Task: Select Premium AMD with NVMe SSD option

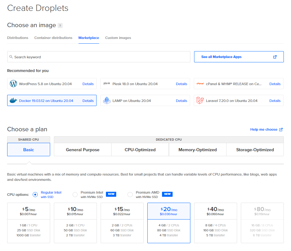Action: pos(130,195)
